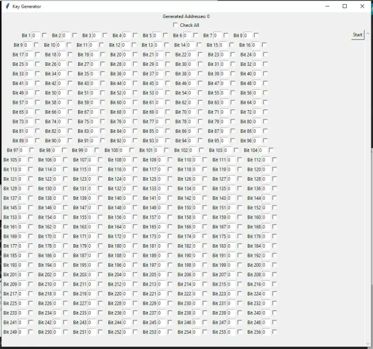This screenshot has width=373, height=349.
Task: Tick the Bit 33 checkbox
Action: tap(37, 73)
